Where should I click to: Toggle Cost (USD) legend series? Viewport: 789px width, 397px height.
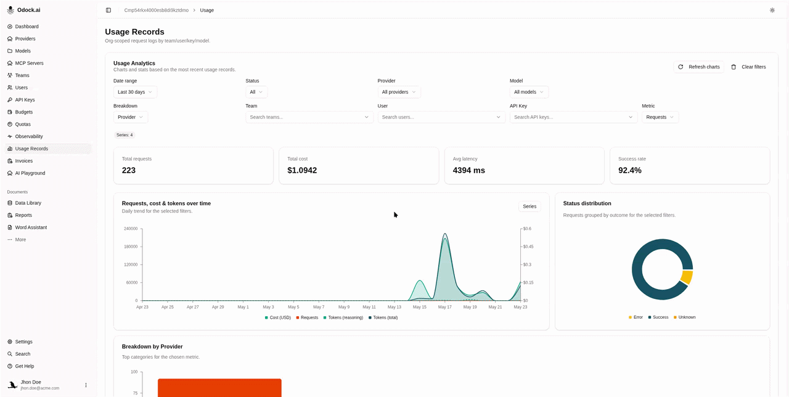[x=278, y=317]
